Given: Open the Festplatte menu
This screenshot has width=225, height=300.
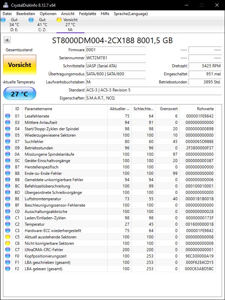Looking at the screenshot, I should pos(88,14).
